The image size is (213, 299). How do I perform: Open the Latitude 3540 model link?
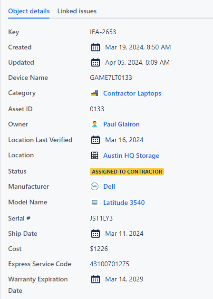click(x=124, y=203)
